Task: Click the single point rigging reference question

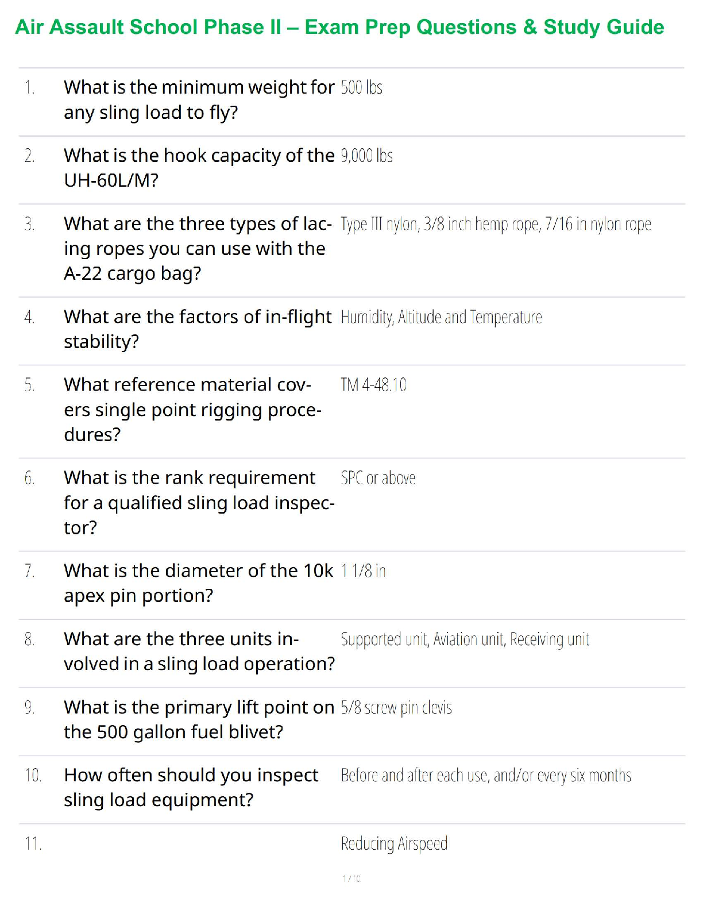Action: [x=192, y=409]
